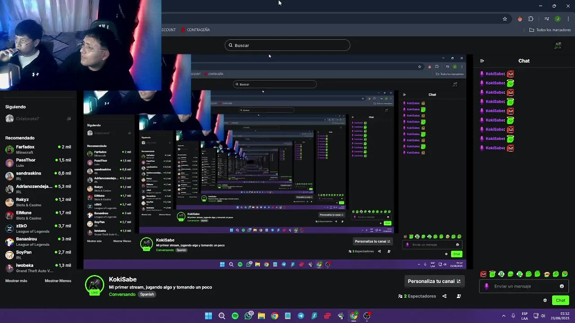Click KokiSabe username in first chat message

[495, 74]
